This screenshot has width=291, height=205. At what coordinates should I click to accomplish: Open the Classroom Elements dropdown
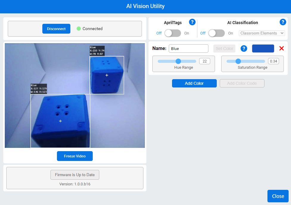click(261, 33)
